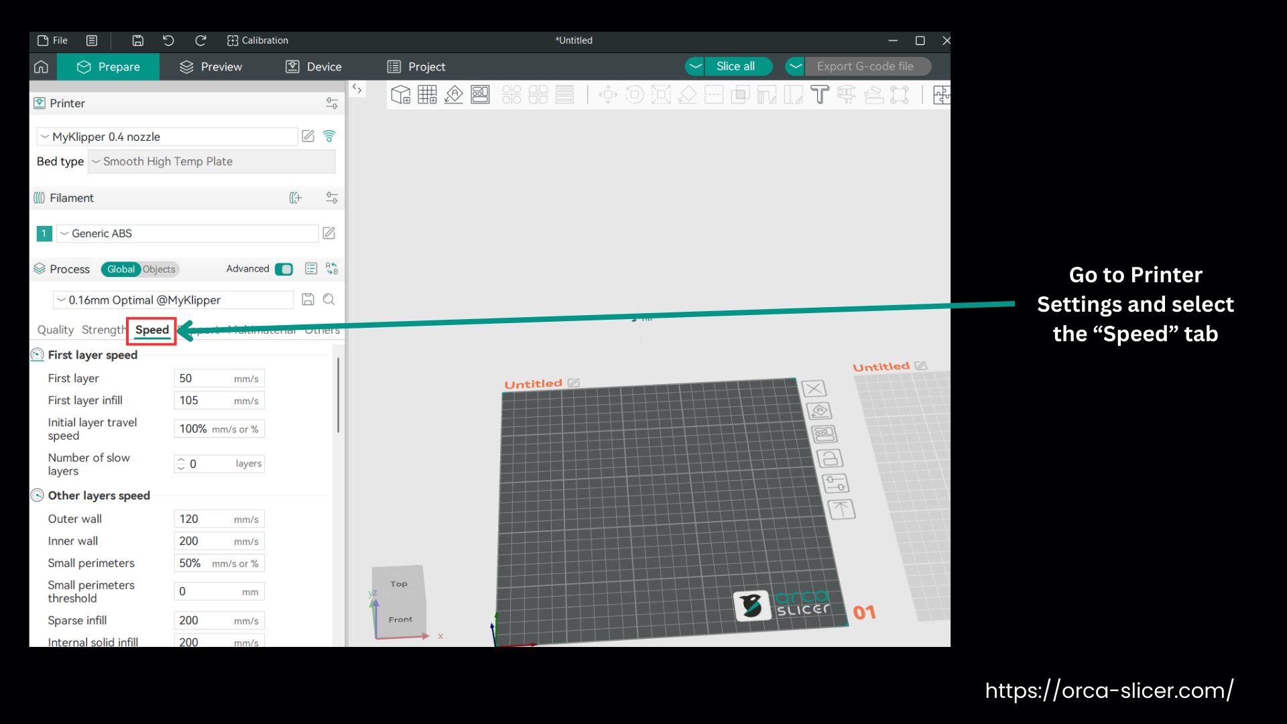Click the Assembly view icon
The image size is (1287, 724).
[941, 95]
